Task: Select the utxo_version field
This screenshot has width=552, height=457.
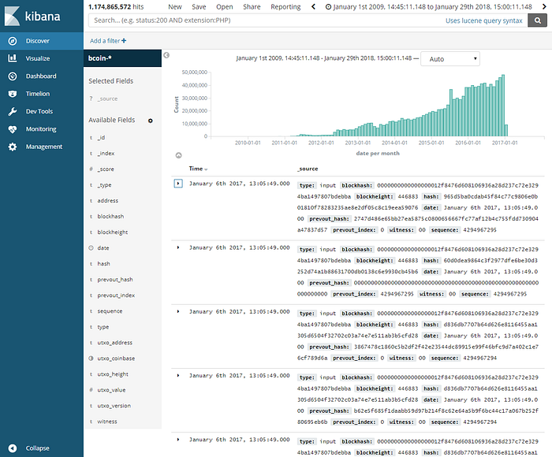Action: click(x=114, y=406)
